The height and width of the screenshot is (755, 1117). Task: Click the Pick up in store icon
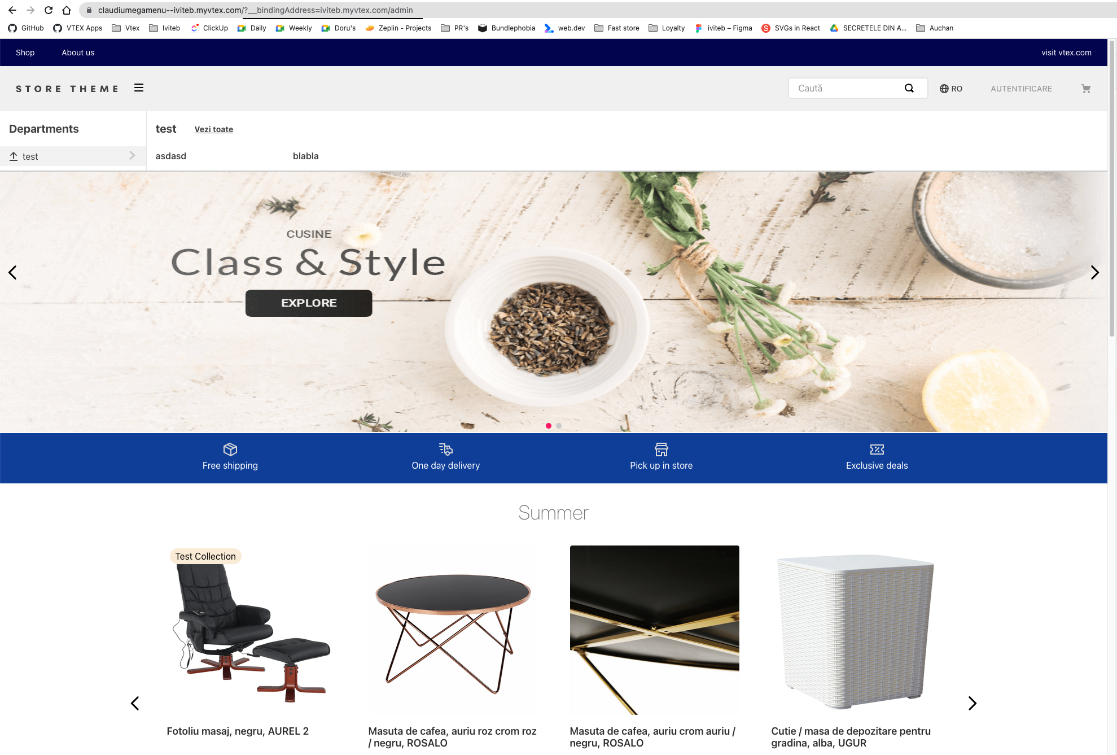[662, 449]
